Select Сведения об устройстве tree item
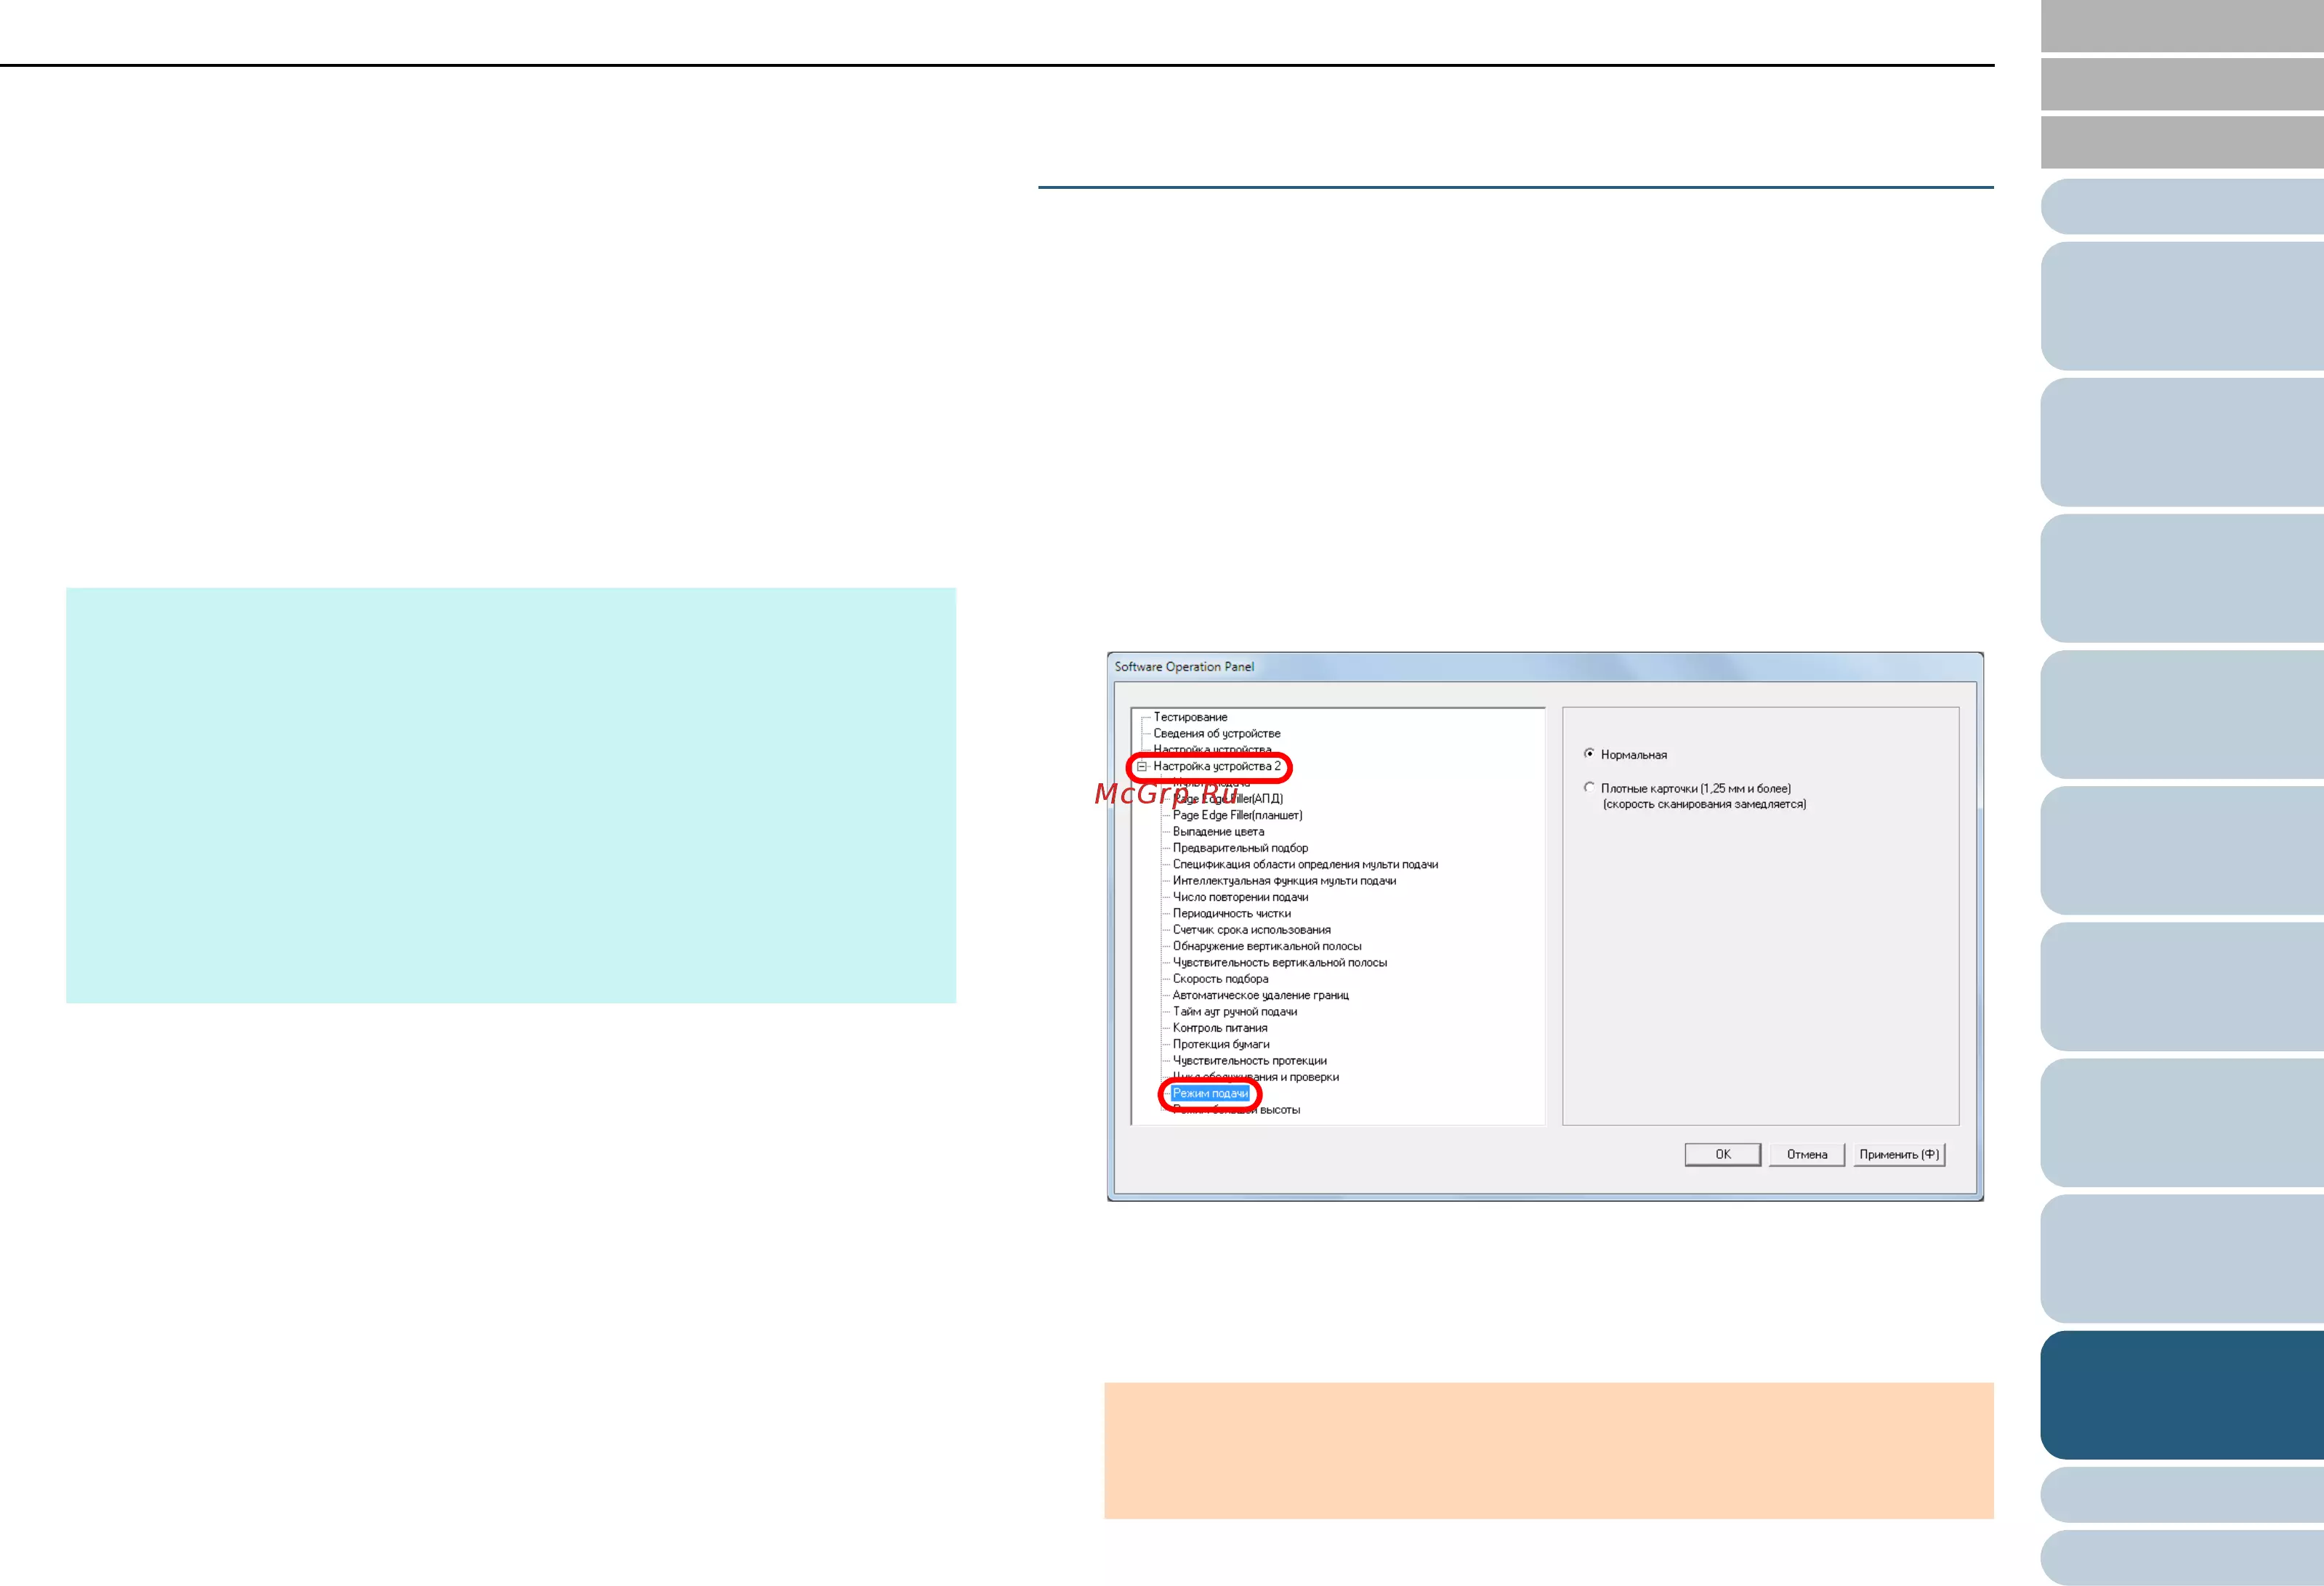The height and width of the screenshot is (1586, 2324). 1216,733
